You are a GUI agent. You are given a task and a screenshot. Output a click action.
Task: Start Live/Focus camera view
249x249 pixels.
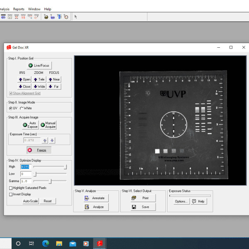(x=39, y=66)
